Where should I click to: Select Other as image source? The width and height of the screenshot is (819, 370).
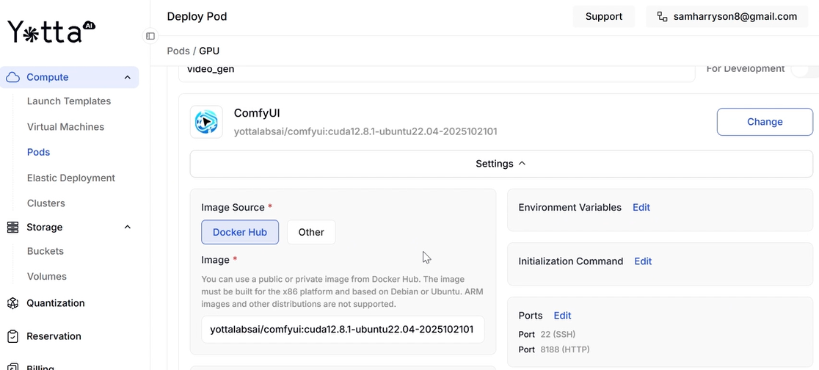pyautogui.click(x=310, y=232)
